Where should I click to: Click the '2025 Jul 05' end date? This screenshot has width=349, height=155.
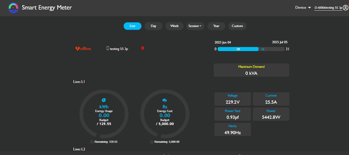coord(280,42)
